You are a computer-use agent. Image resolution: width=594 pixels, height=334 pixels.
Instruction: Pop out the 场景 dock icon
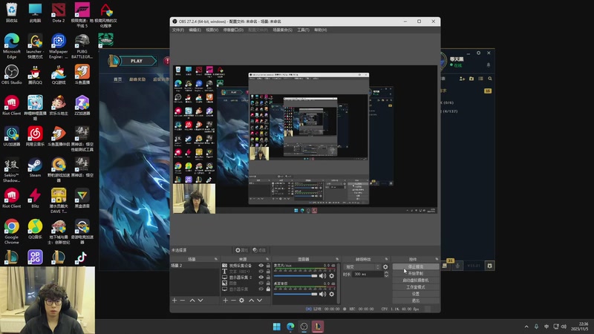(x=216, y=259)
